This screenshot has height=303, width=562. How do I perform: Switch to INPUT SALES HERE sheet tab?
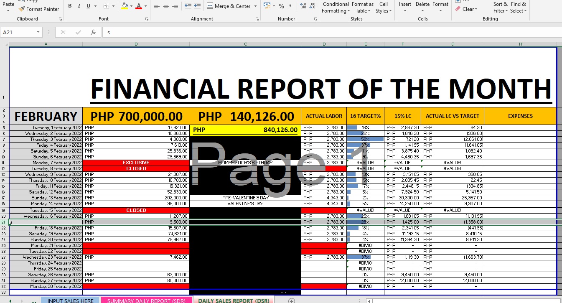click(71, 300)
